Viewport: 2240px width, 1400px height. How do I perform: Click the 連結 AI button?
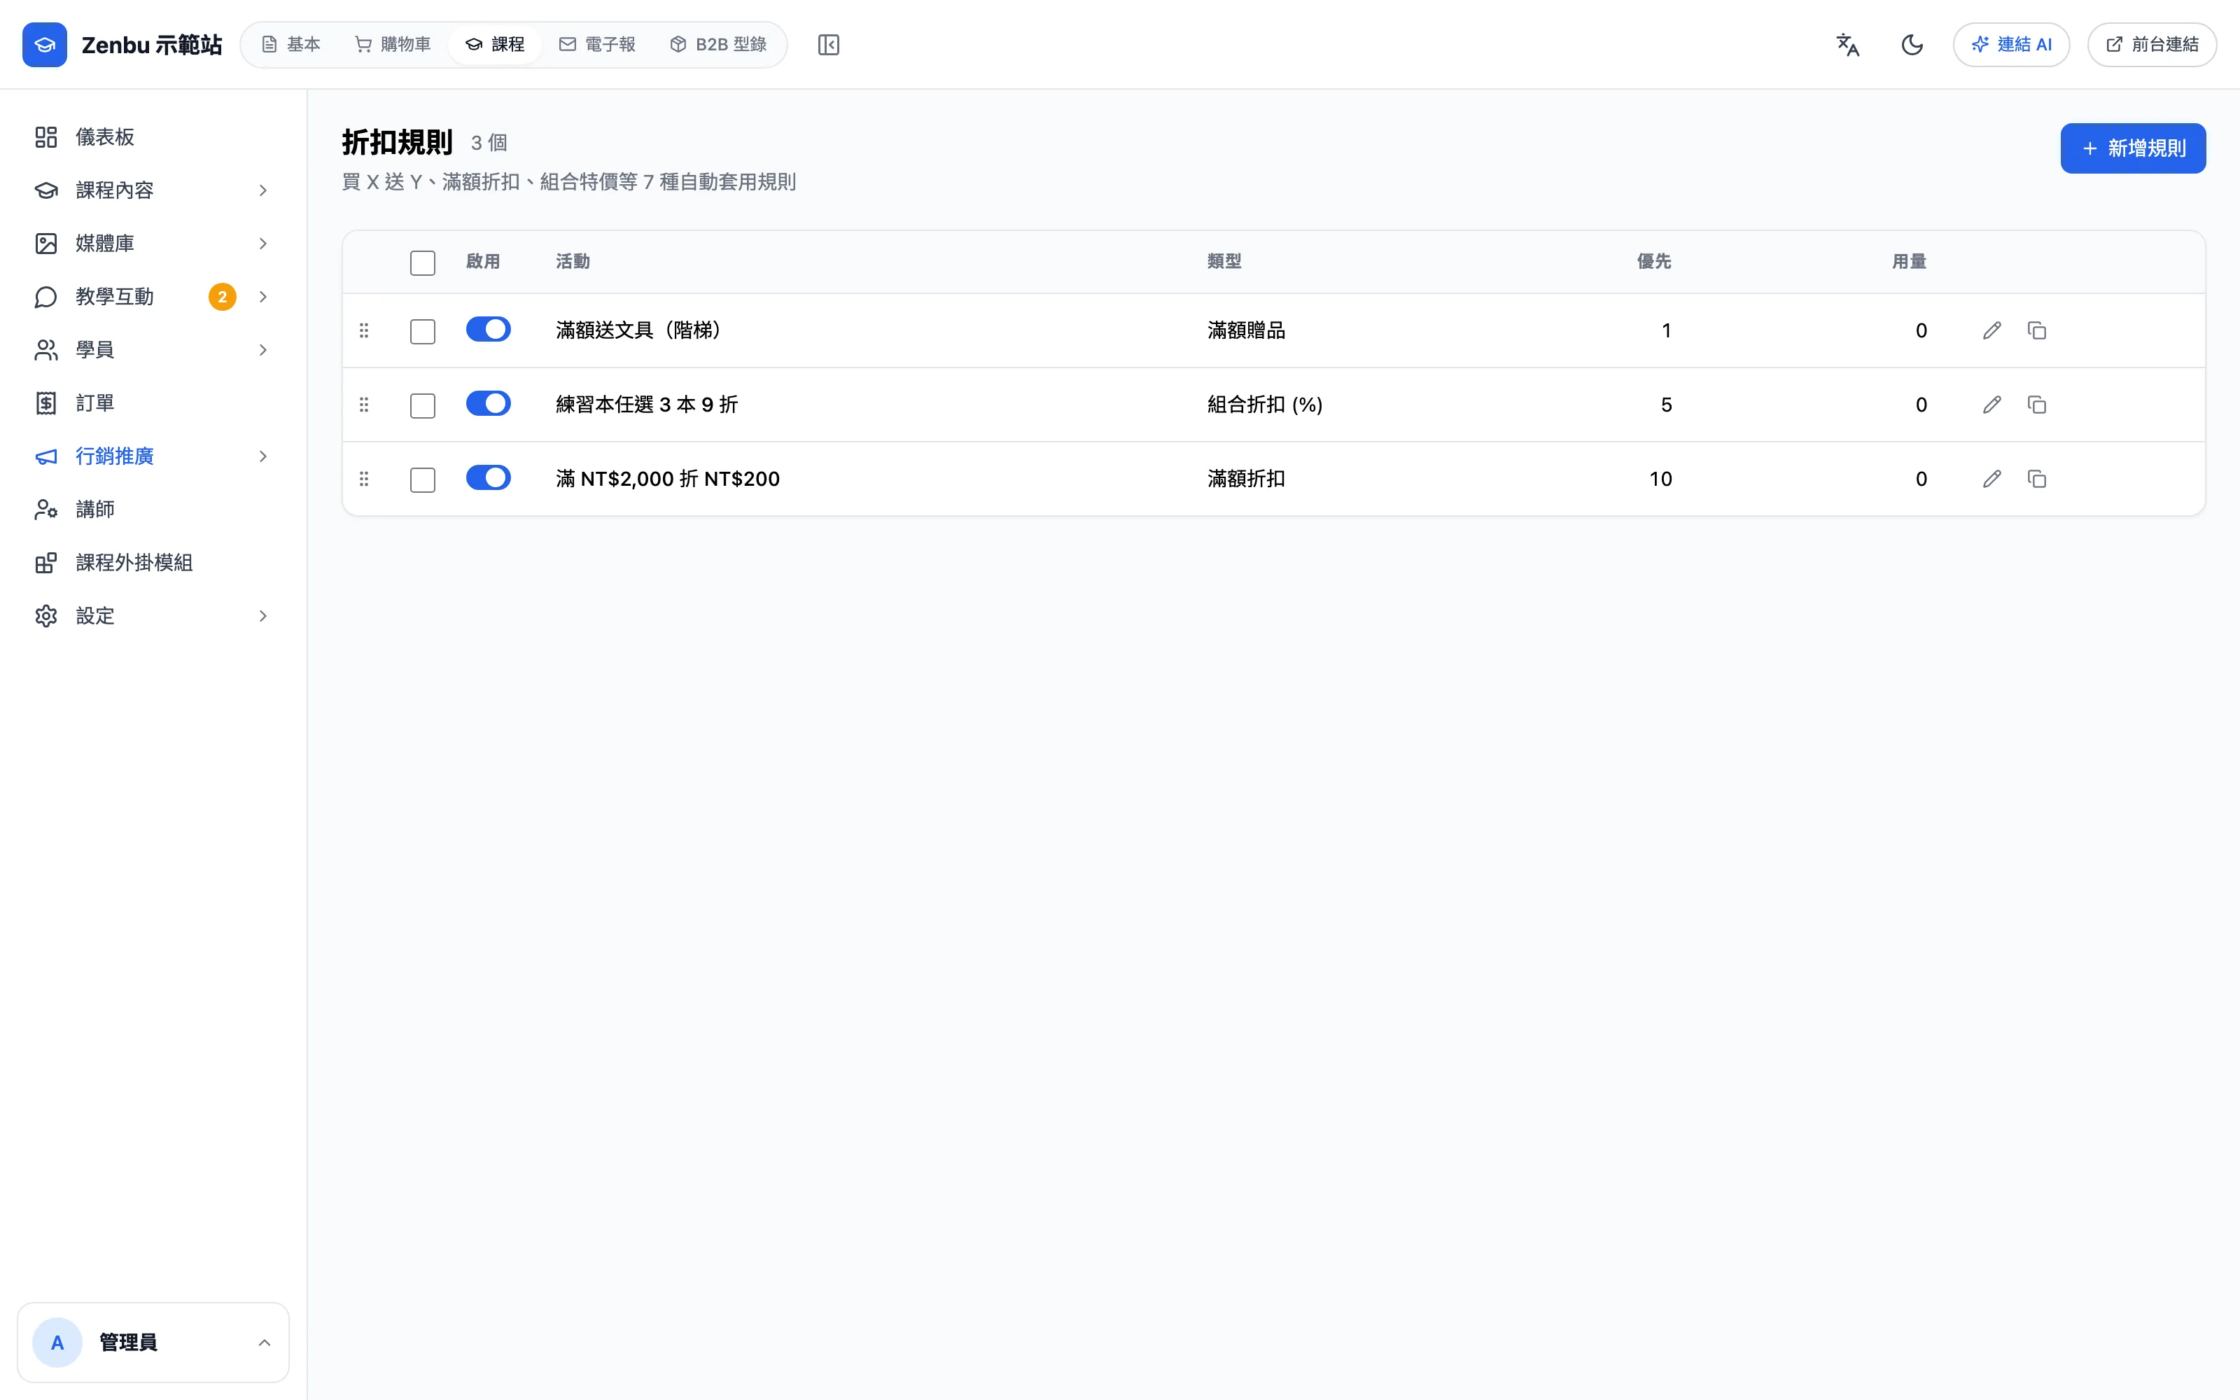pos(2011,44)
